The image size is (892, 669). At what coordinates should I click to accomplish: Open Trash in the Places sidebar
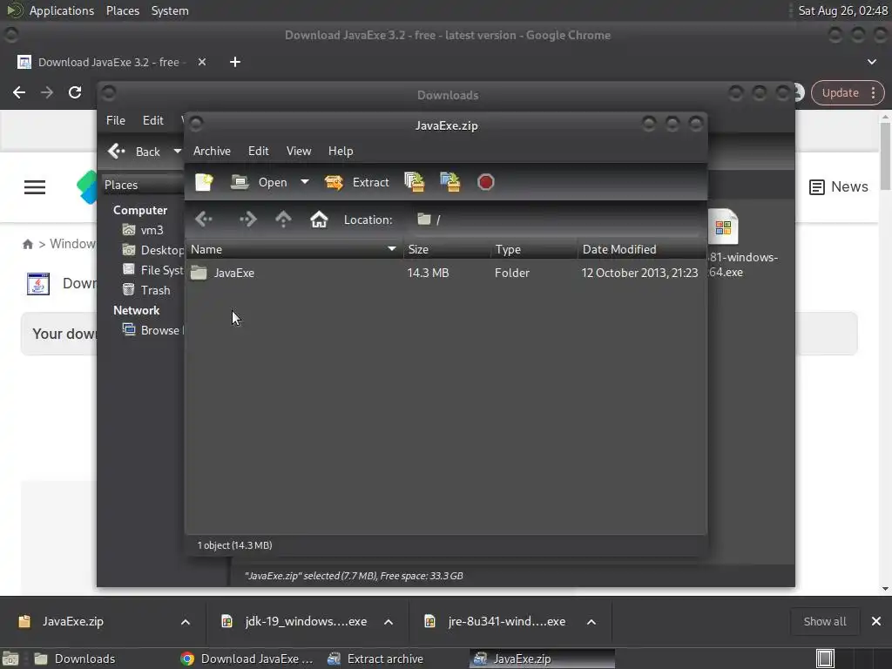[x=146, y=290]
